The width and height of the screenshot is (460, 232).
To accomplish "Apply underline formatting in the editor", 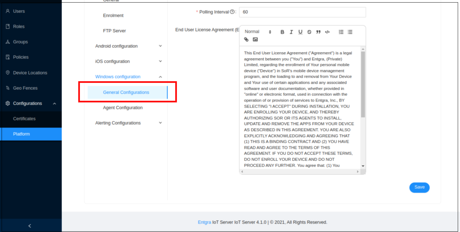I will point(300,31).
